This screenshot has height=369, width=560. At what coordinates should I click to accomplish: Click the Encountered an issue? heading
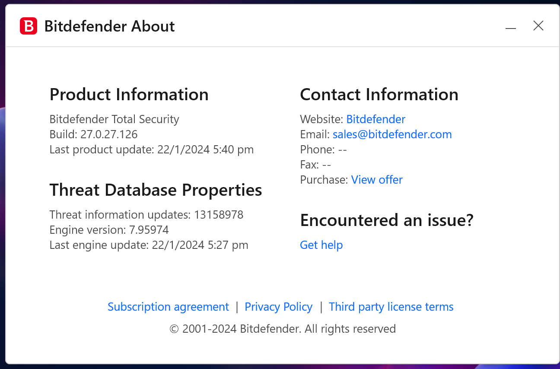(386, 220)
